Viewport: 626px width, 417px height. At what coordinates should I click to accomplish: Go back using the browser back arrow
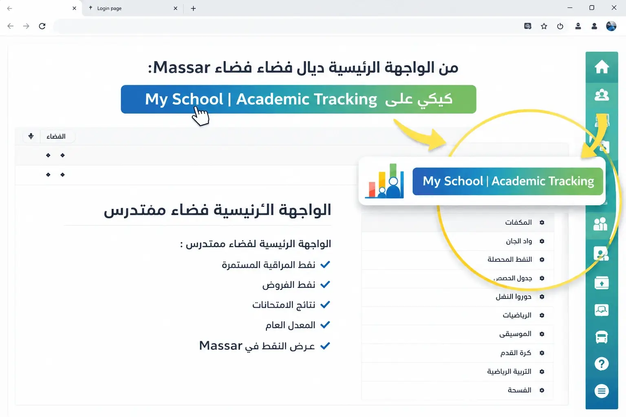click(11, 26)
